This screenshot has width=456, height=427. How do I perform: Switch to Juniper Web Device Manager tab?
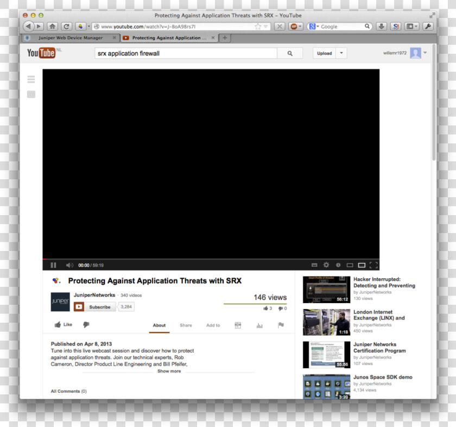[71, 38]
